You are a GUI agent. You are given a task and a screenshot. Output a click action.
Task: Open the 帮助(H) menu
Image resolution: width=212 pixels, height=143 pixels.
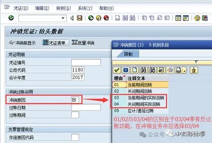106,8
